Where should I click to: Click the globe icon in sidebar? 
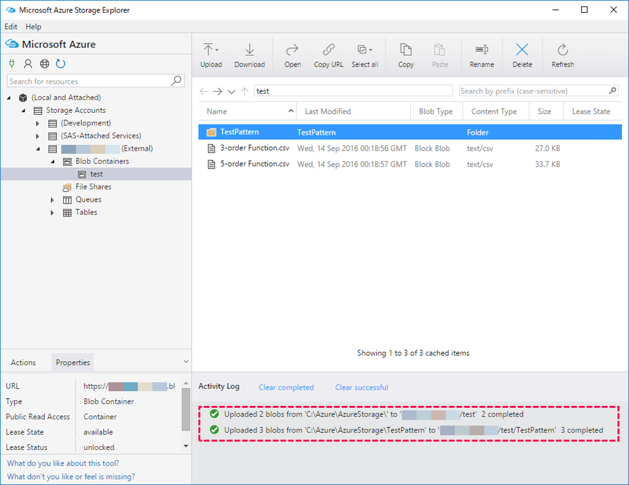pyautogui.click(x=45, y=63)
